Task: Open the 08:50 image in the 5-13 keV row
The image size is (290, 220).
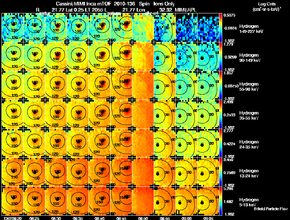Action: click(x=143, y=201)
